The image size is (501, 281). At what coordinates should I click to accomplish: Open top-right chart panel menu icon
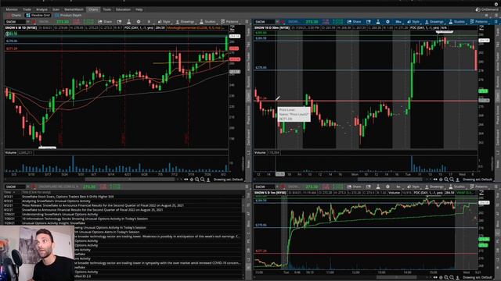(x=496, y=22)
